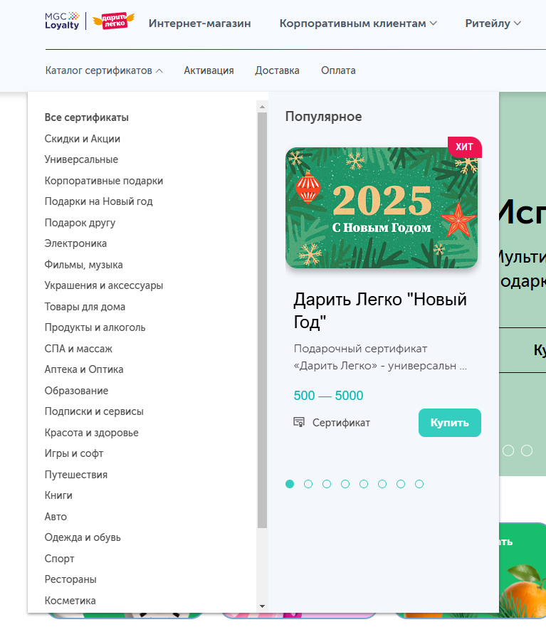Open Продукты и алкоголь category
Screen dimensions: 546x632
coord(95,327)
